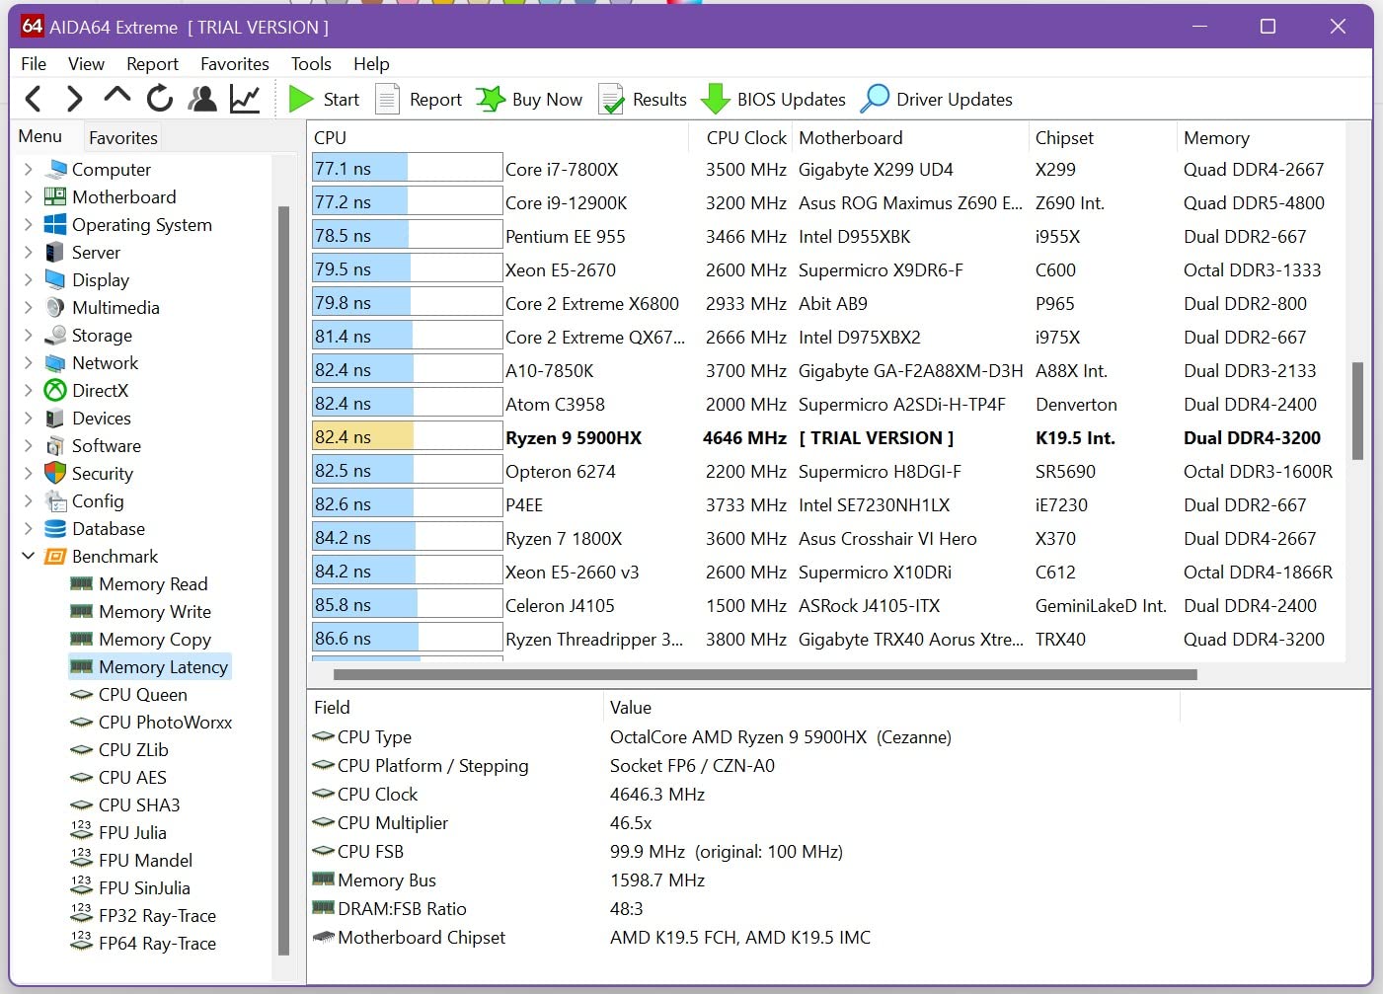Open the Report wizard button
1383x994 pixels.
coord(420,99)
